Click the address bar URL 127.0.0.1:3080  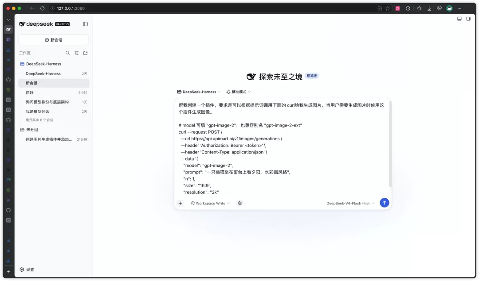[x=71, y=8]
